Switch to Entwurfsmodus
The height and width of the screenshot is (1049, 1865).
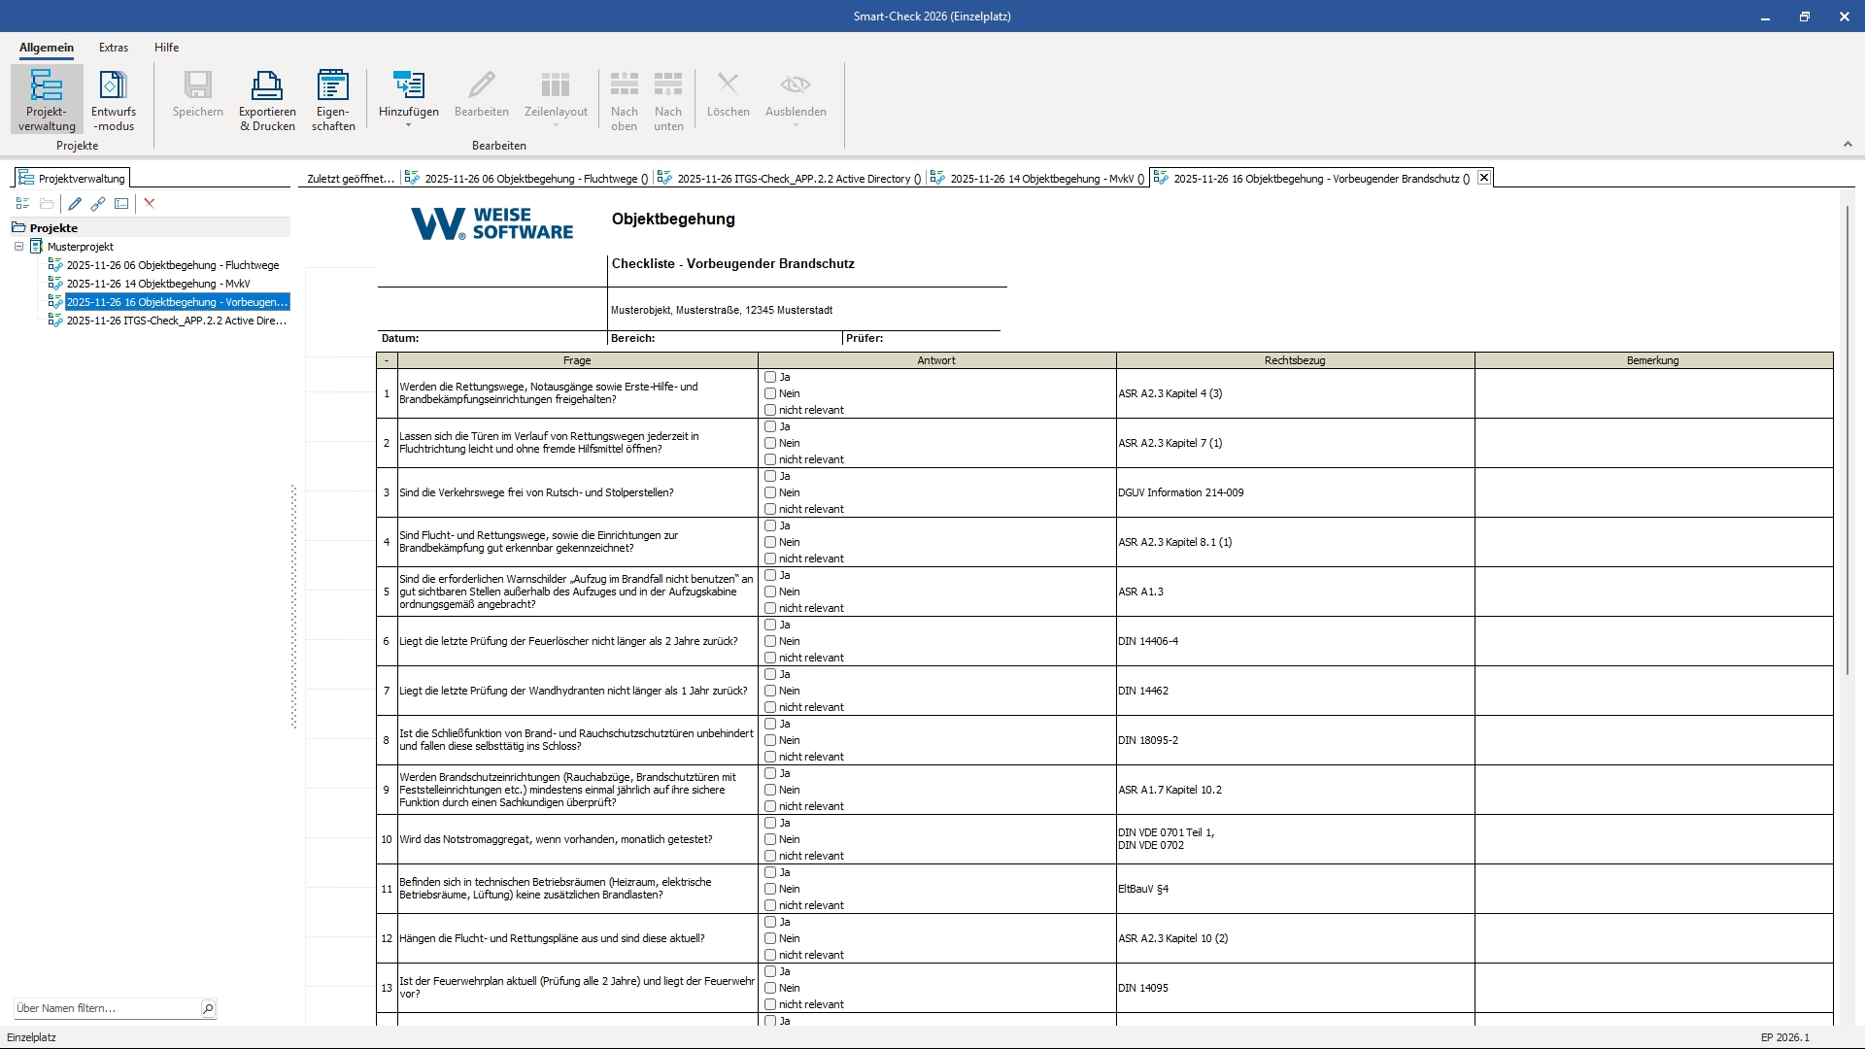pyautogui.click(x=114, y=98)
